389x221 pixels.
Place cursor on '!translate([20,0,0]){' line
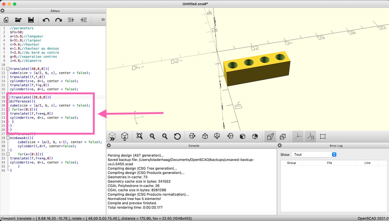pyautogui.click(x=31, y=97)
